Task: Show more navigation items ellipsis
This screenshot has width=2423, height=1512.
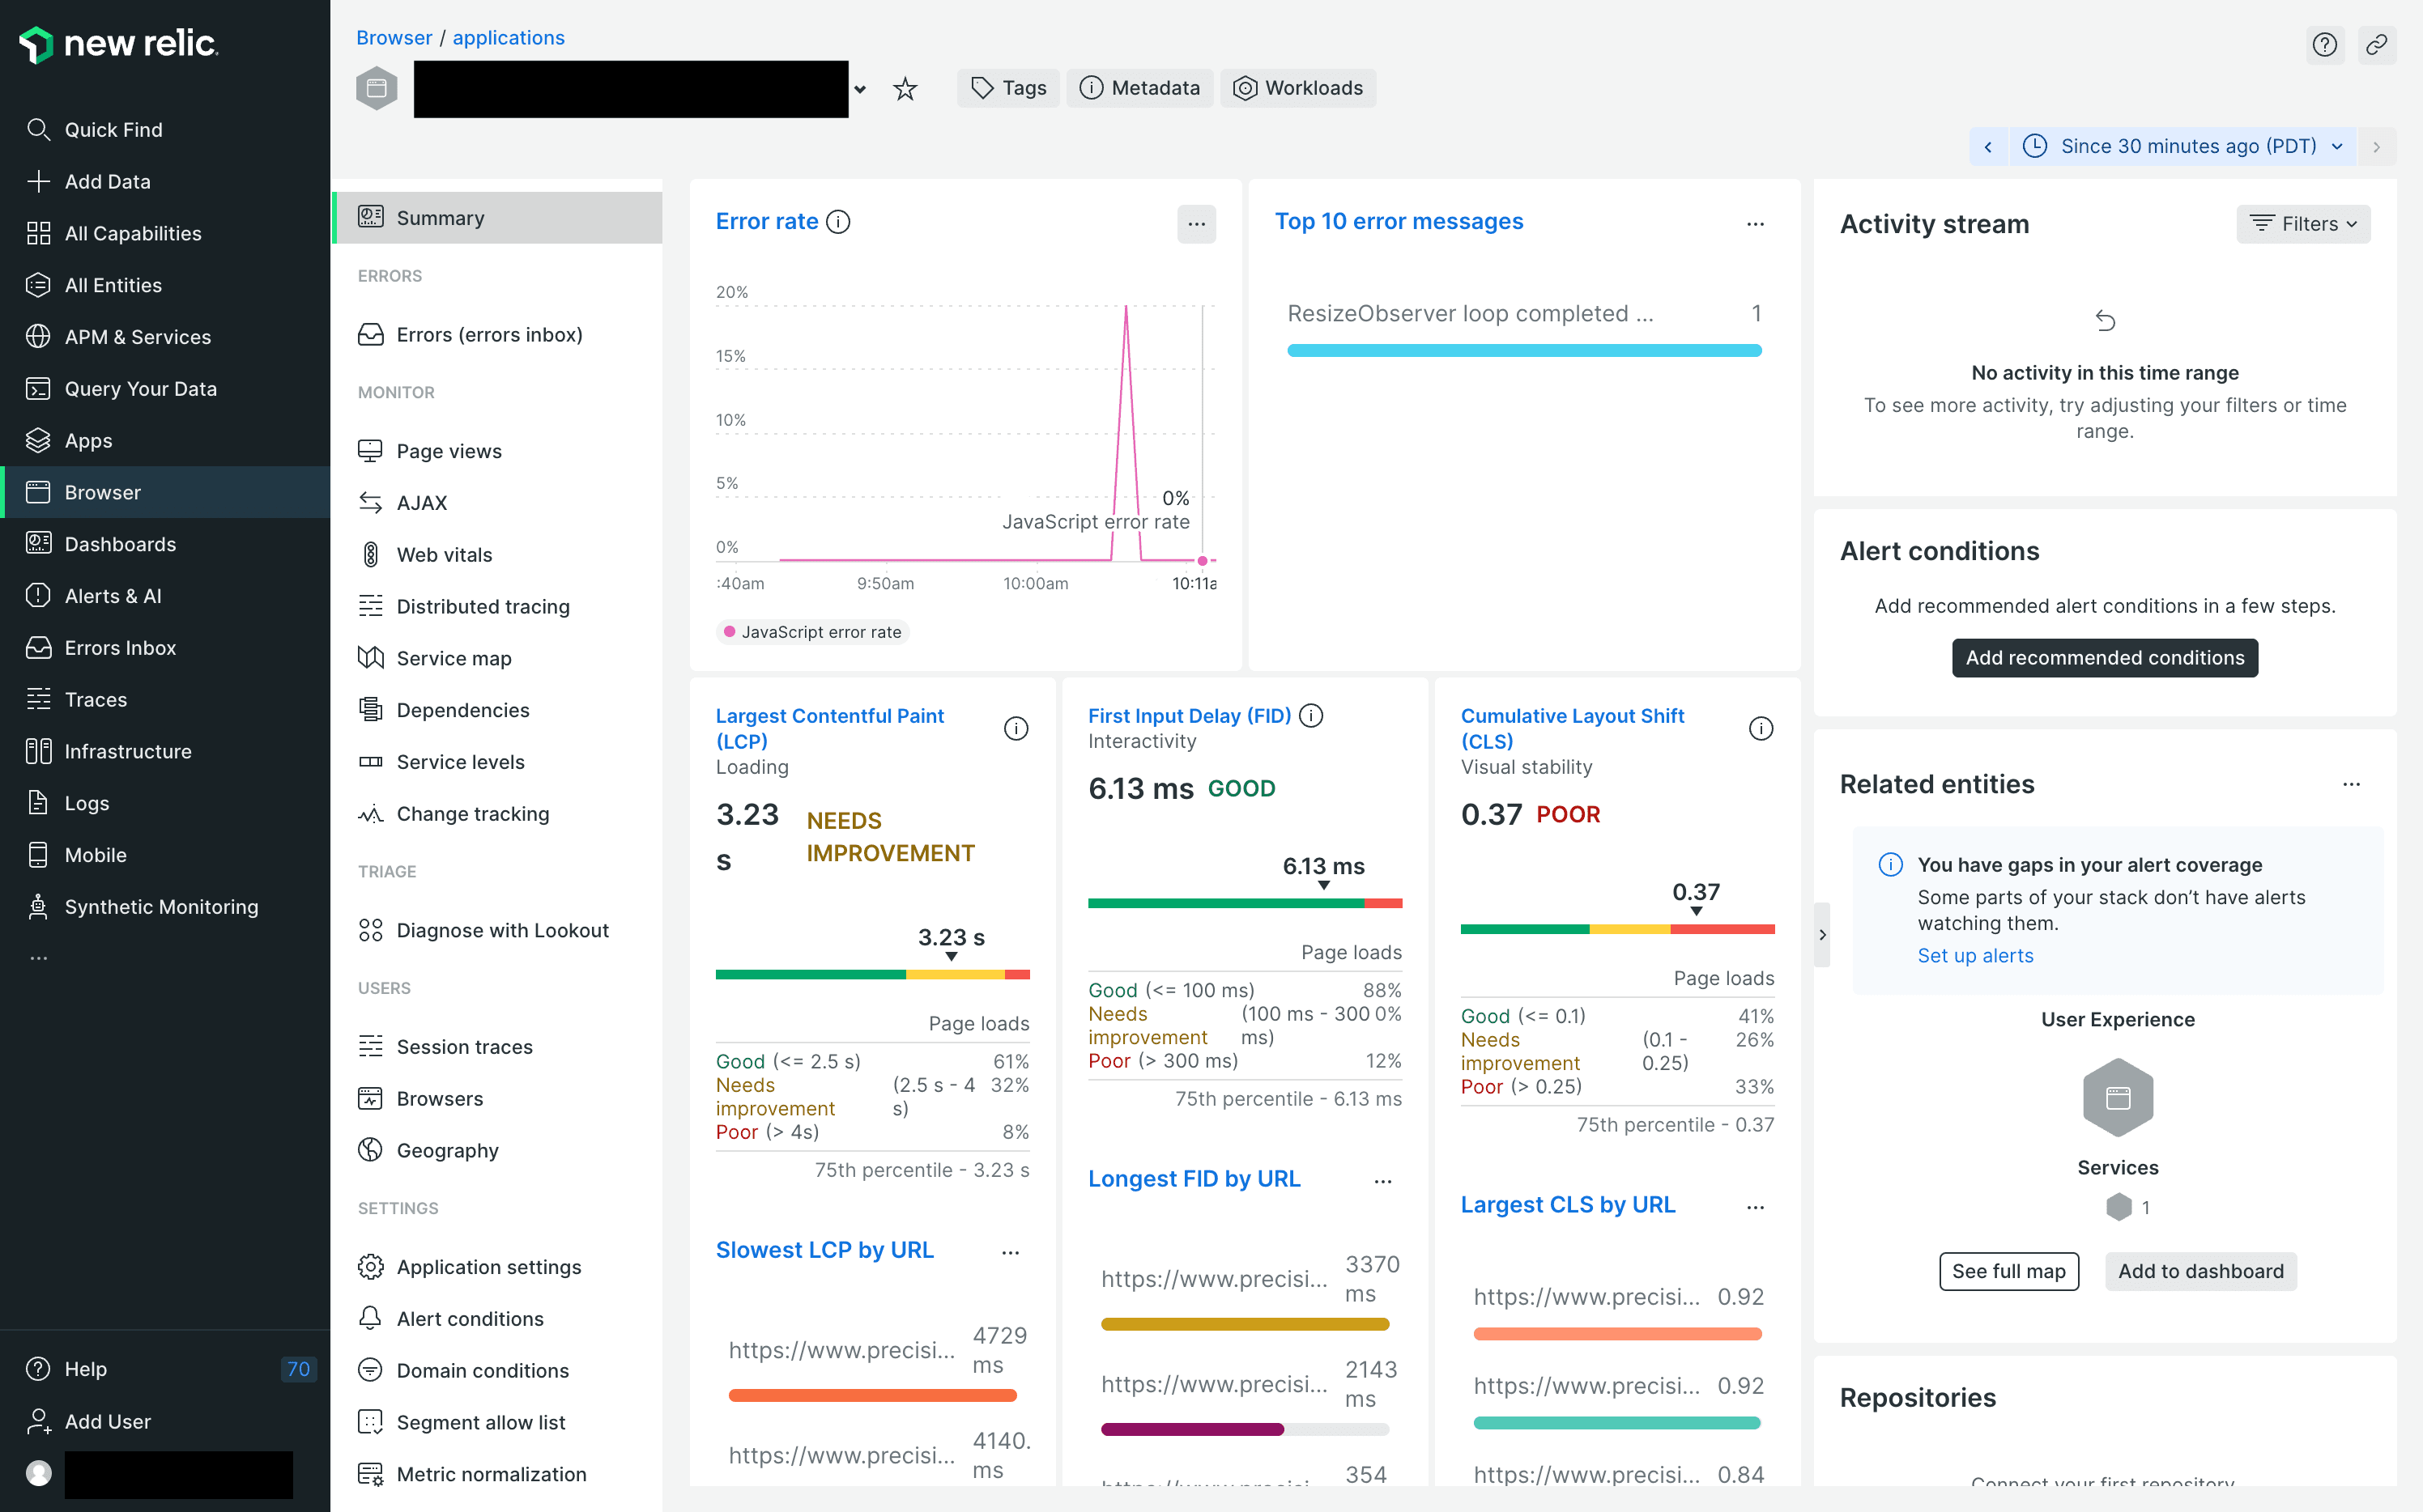Action: click(39, 958)
